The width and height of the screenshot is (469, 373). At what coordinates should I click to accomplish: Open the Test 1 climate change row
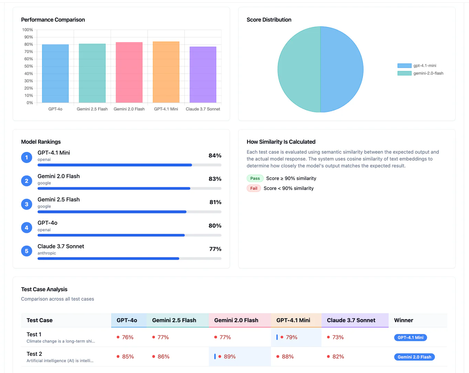pos(60,337)
